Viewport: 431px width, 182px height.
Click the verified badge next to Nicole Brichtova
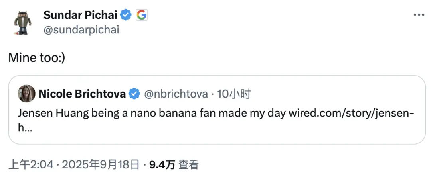click(x=135, y=94)
